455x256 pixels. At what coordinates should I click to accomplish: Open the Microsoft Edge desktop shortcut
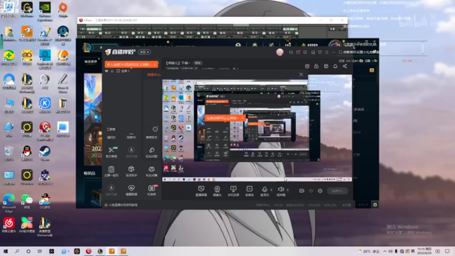pos(9,203)
